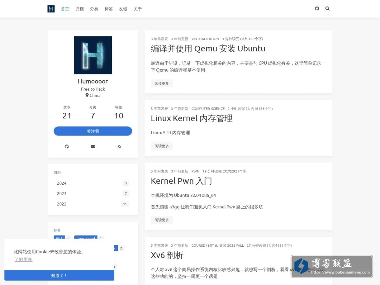The width and height of the screenshot is (380, 285).
Task: Open the COURSE category link
Action: (x=198, y=245)
